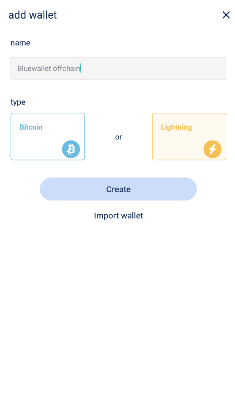Select the Lightning wallet type card

[189, 137]
